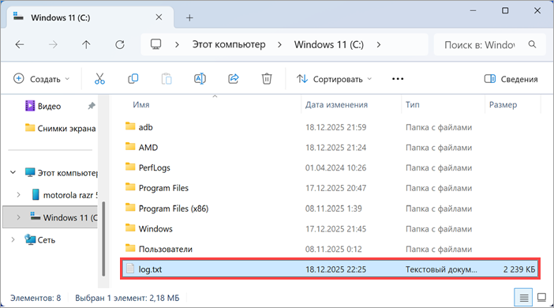Select Сеть in the navigation pane
The width and height of the screenshot is (554, 308).
click(x=40, y=239)
